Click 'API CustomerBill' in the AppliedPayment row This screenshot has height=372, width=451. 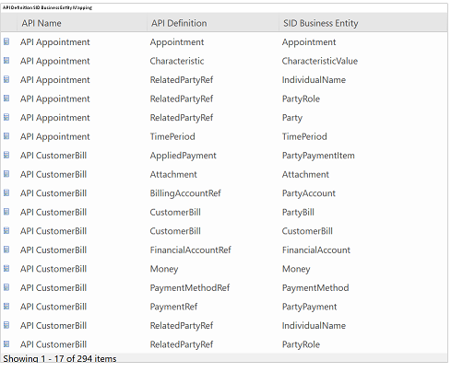tap(53, 156)
